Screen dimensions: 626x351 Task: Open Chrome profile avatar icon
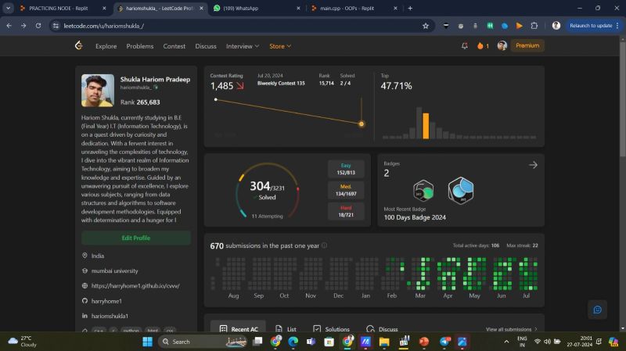(x=556, y=26)
